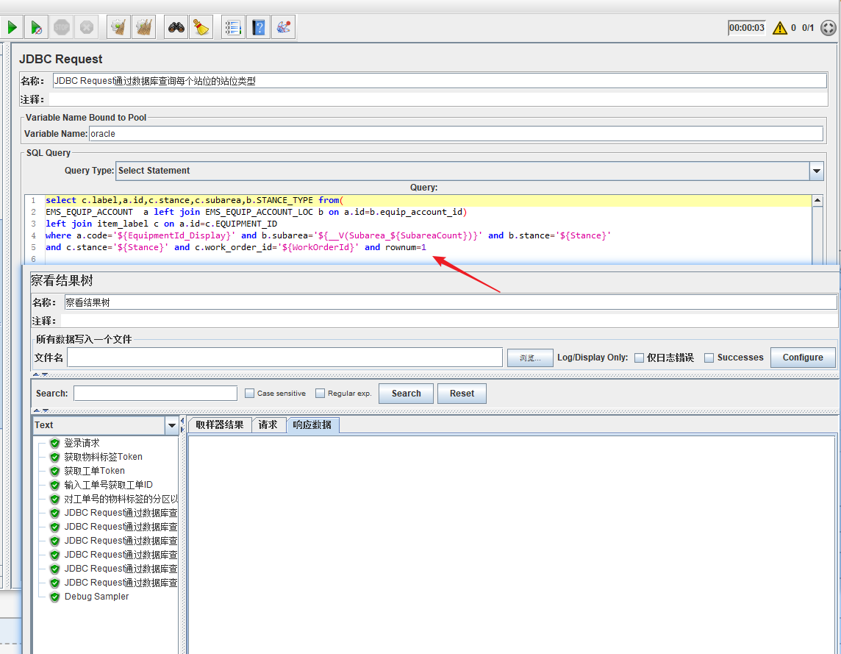Image resolution: width=841 pixels, height=654 pixels.
Task: Click the greyed-out Shutdown icon
Action: point(86,26)
